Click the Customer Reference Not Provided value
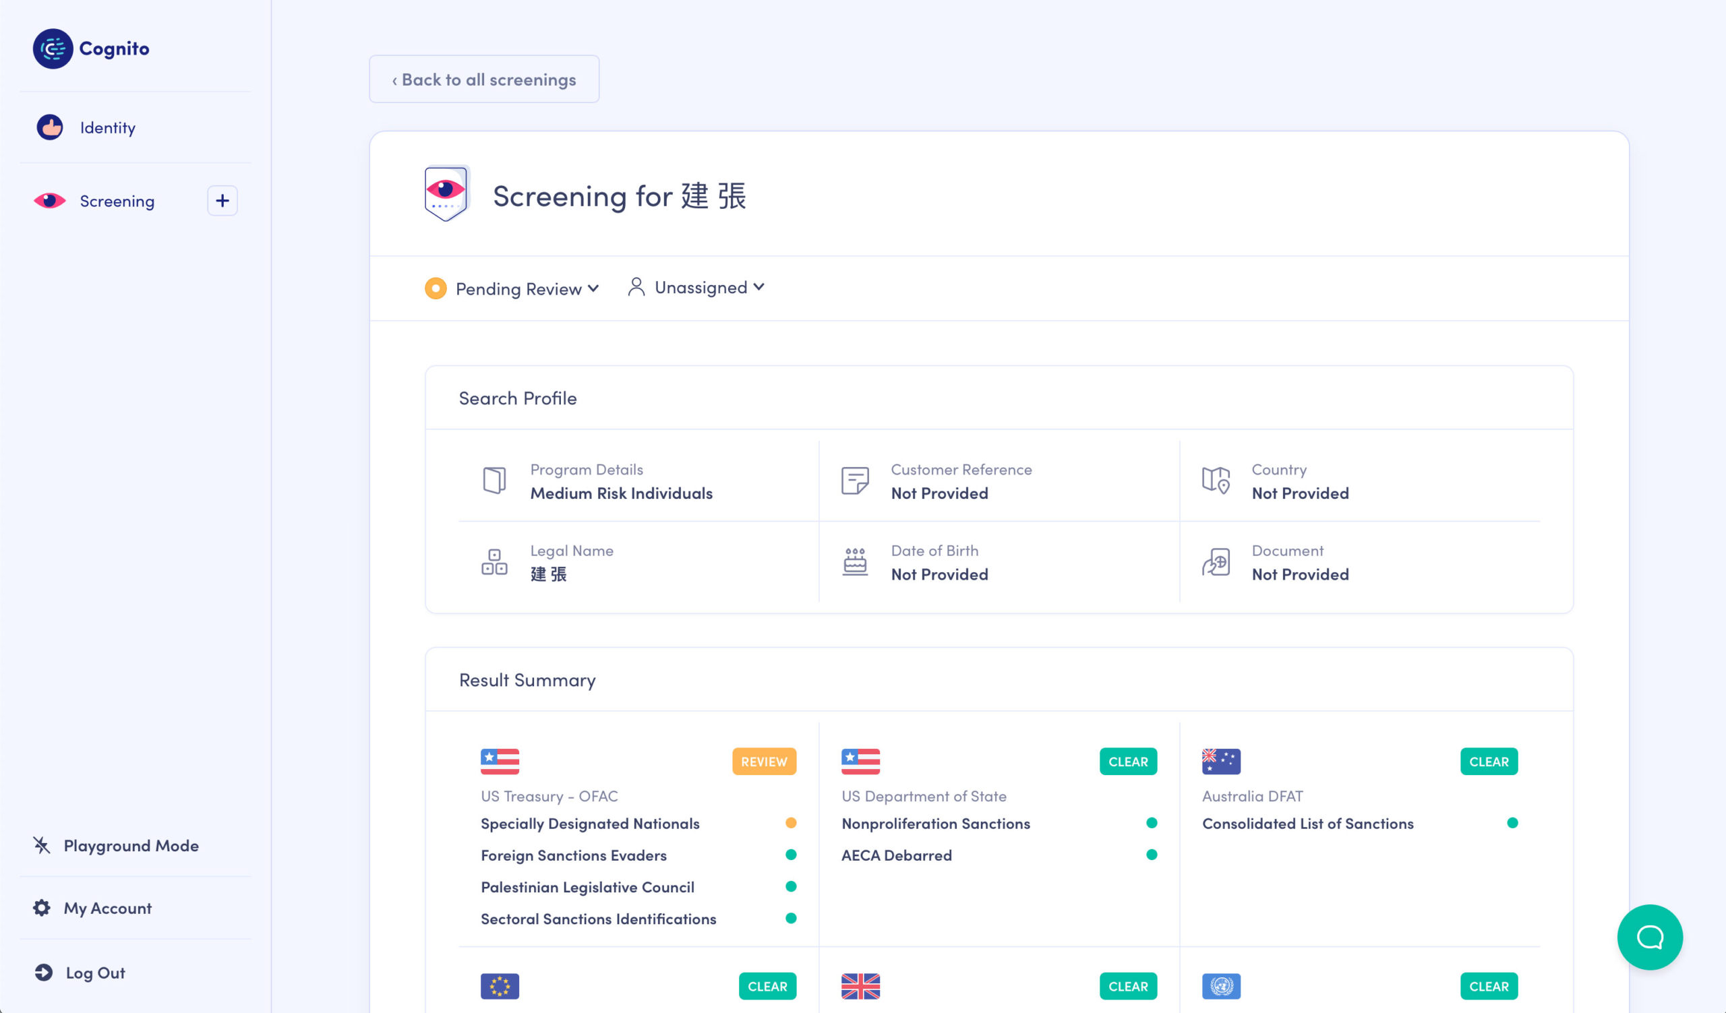Viewport: 1726px width, 1013px height. pyautogui.click(x=939, y=493)
